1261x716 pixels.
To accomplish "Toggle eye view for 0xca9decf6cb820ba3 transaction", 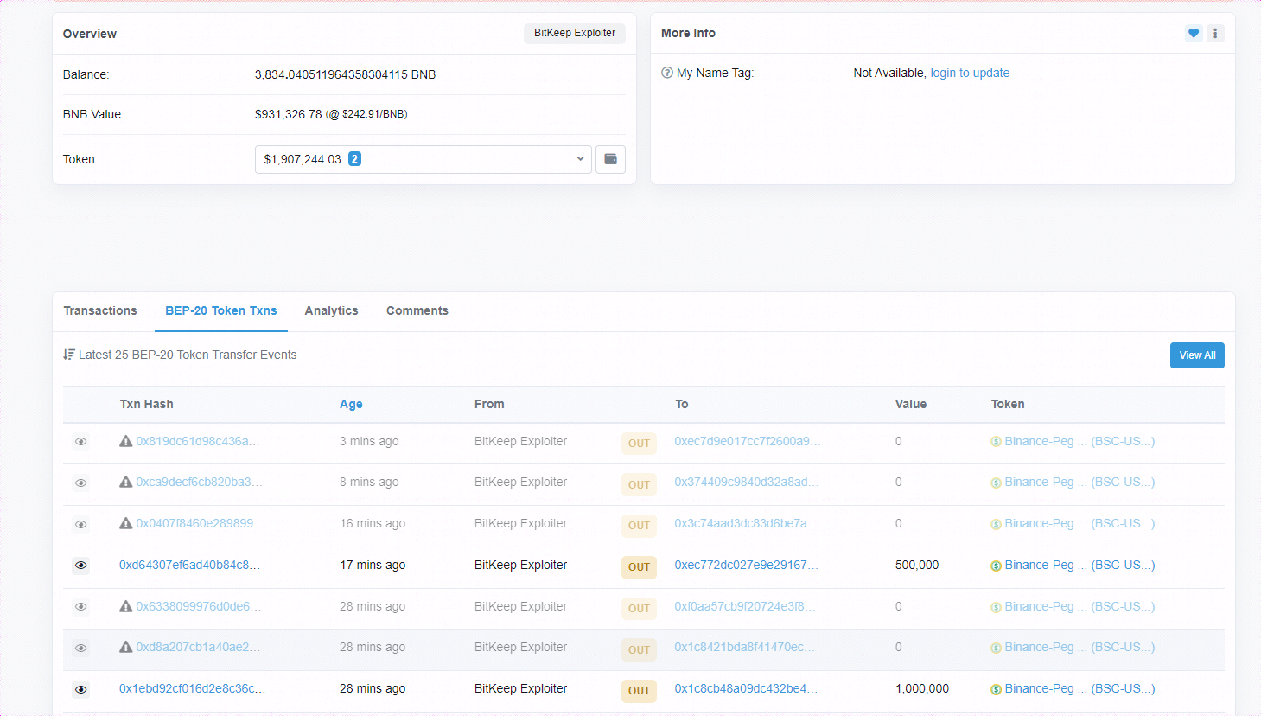I will (x=80, y=483).
